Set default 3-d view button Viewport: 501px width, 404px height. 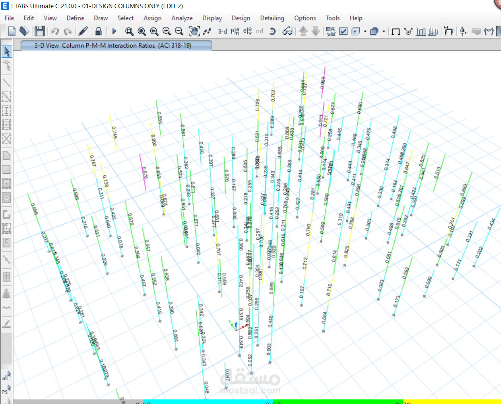[x=222, y=31]
